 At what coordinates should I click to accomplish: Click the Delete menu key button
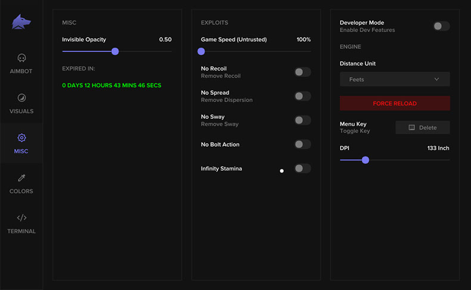423,128
